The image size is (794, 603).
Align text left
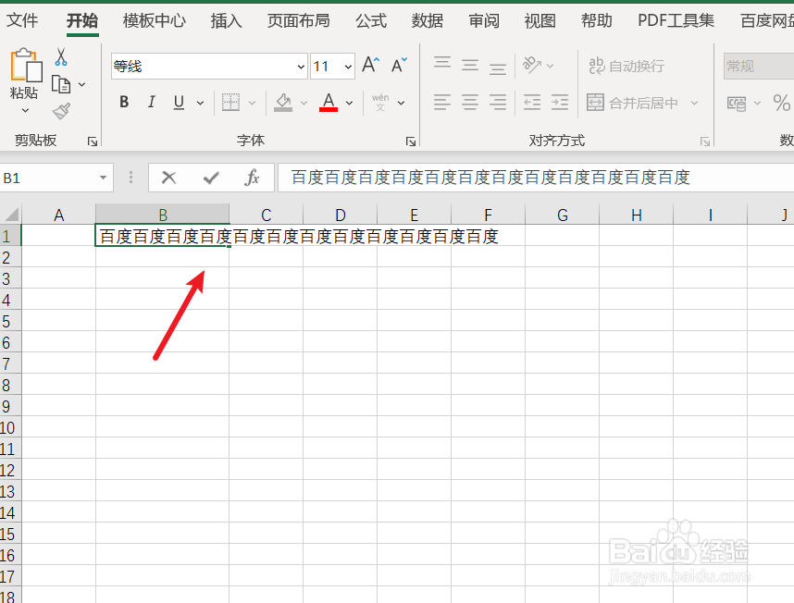(442, 103)
